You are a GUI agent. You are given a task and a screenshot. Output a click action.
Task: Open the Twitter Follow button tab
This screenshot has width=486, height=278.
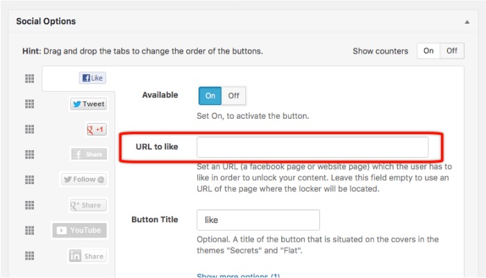click(x=83, y=179)
